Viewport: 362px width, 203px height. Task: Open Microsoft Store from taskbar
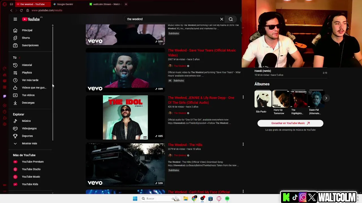[210, 198]
